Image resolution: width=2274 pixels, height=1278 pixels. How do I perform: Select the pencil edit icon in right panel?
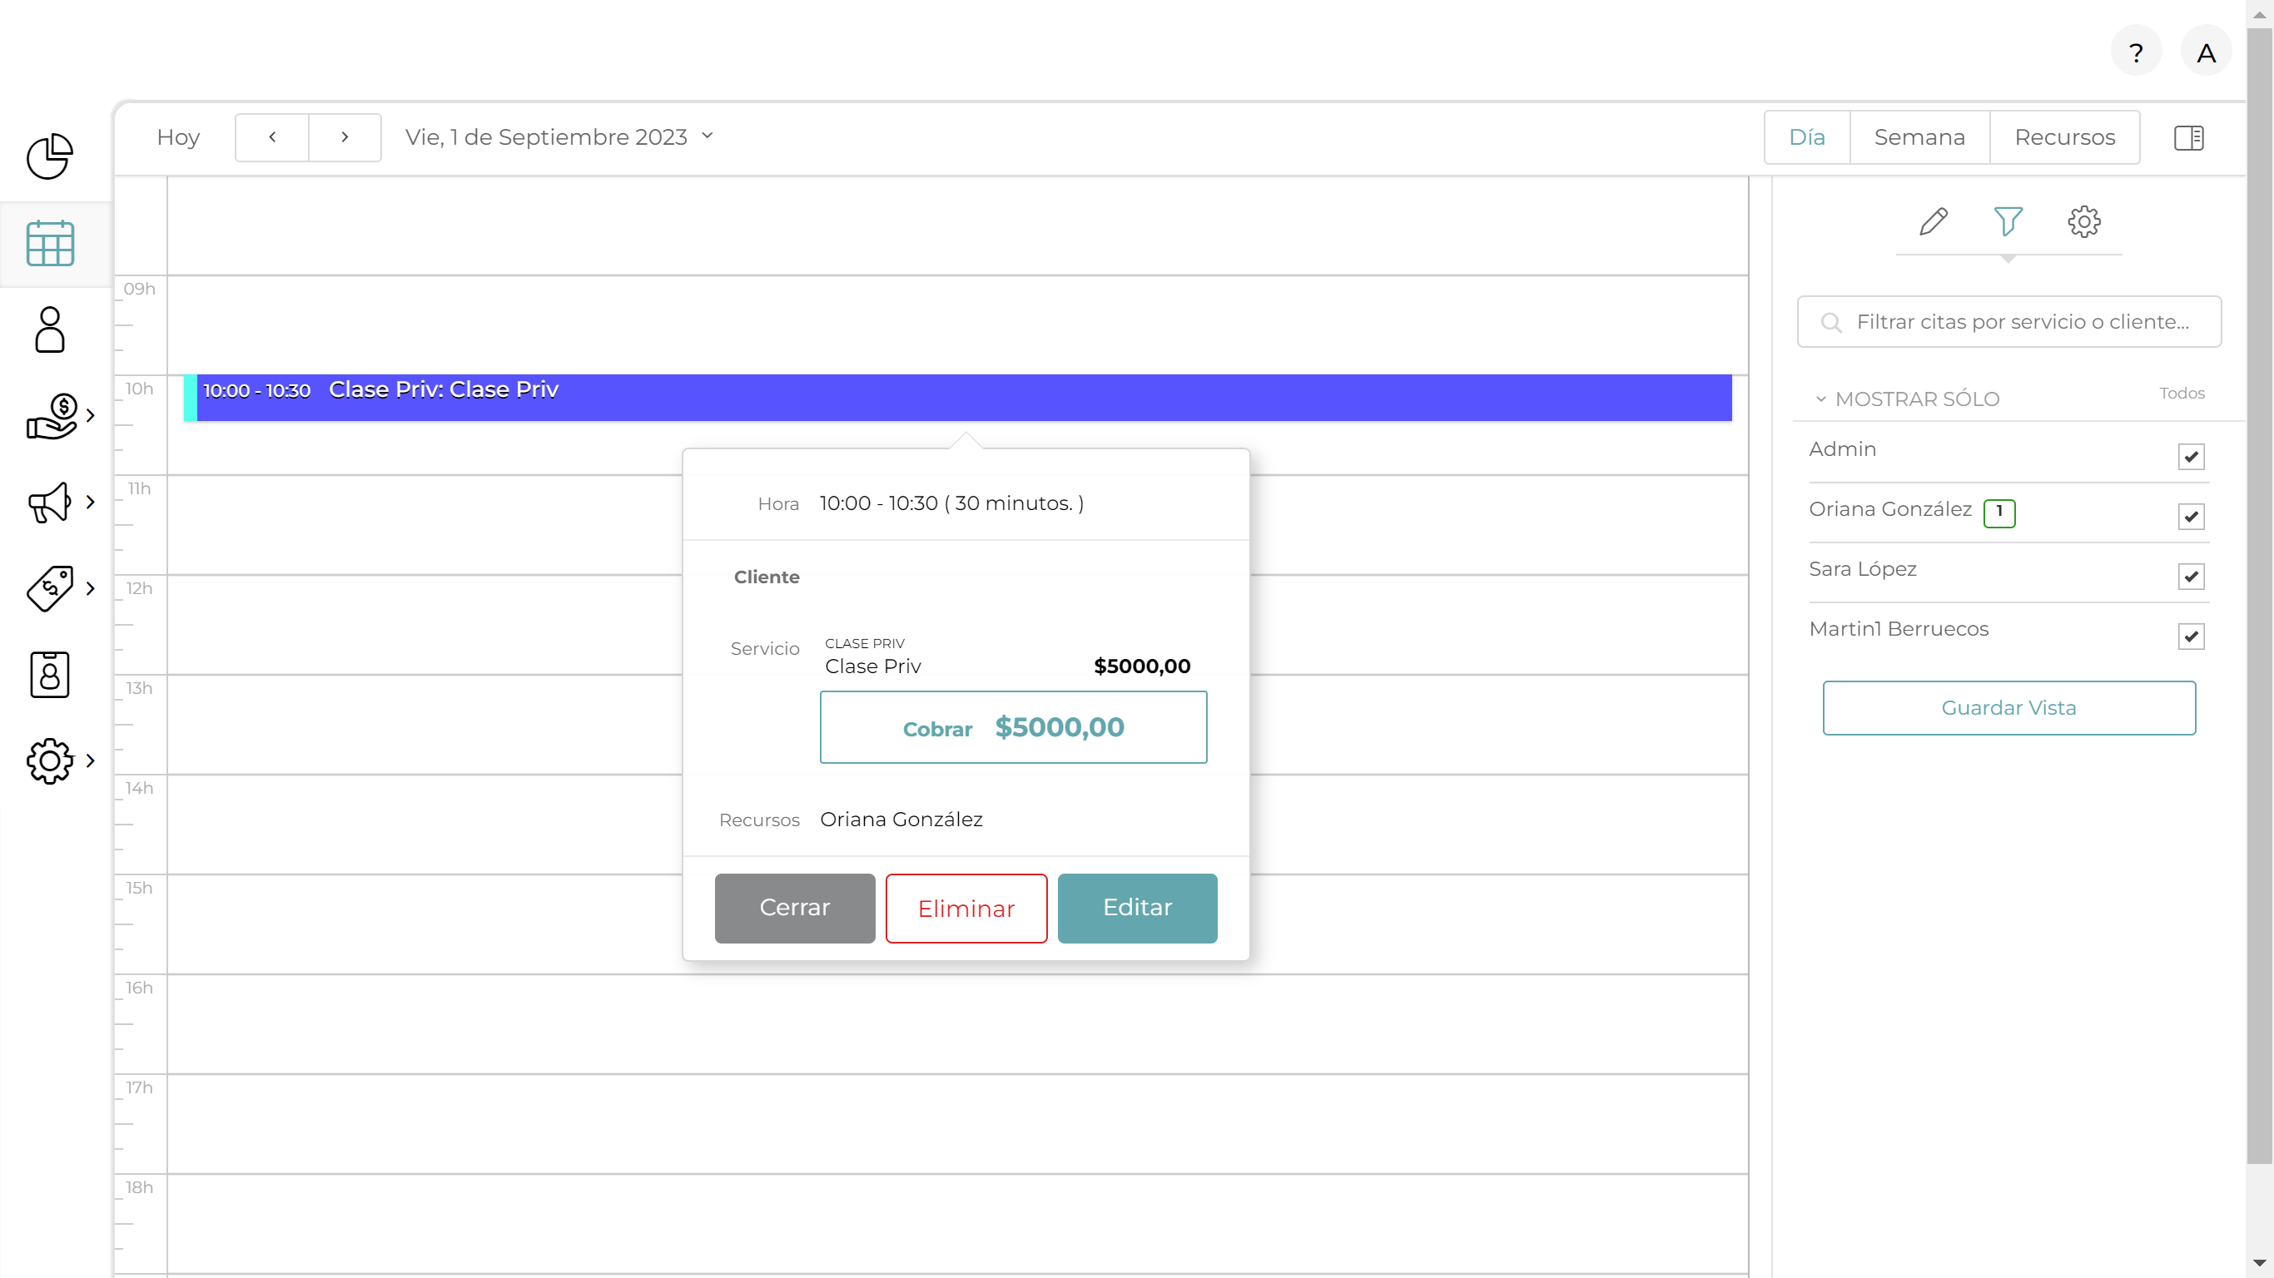coord(1934,221)
